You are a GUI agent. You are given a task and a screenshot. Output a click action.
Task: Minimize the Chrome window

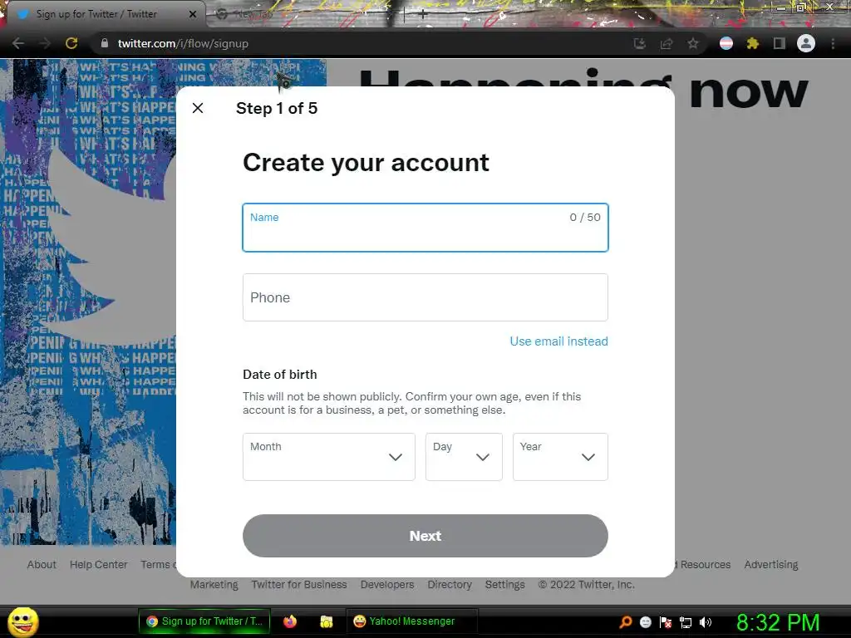pos(781,7)
